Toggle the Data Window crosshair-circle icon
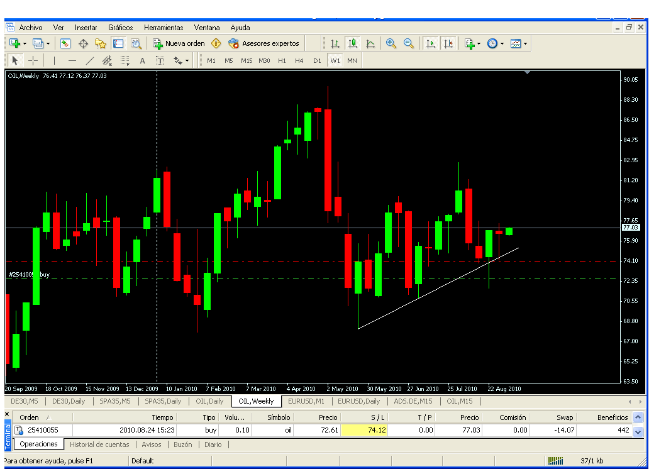This screenshot has width=649, height=469. click(83, 43)
